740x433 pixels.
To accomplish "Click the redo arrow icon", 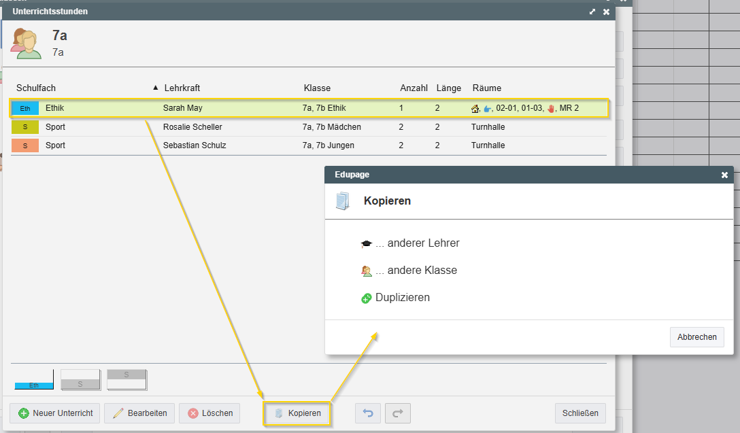I will pyautogui.click(x=397, y=413).
